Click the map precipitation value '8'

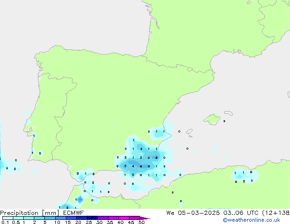(156, 158)
